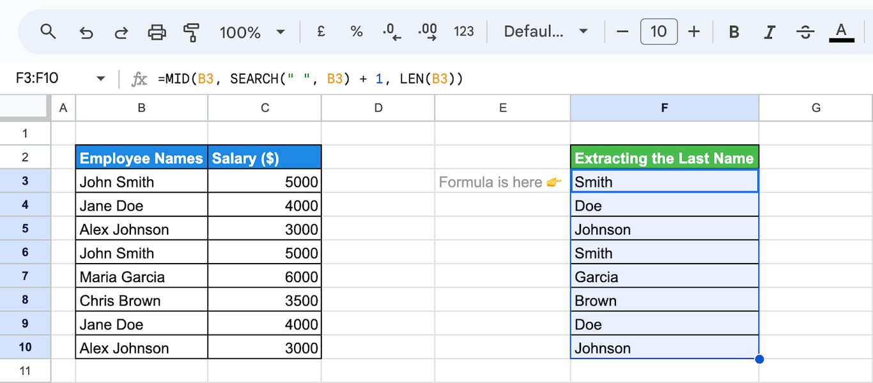Select column G header
Screen dimensions: 873x383
[x=816, y=108]
